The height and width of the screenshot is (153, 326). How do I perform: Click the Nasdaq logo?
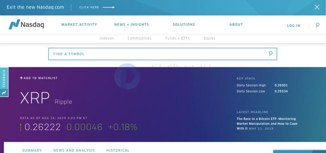(x=26, y=24)
